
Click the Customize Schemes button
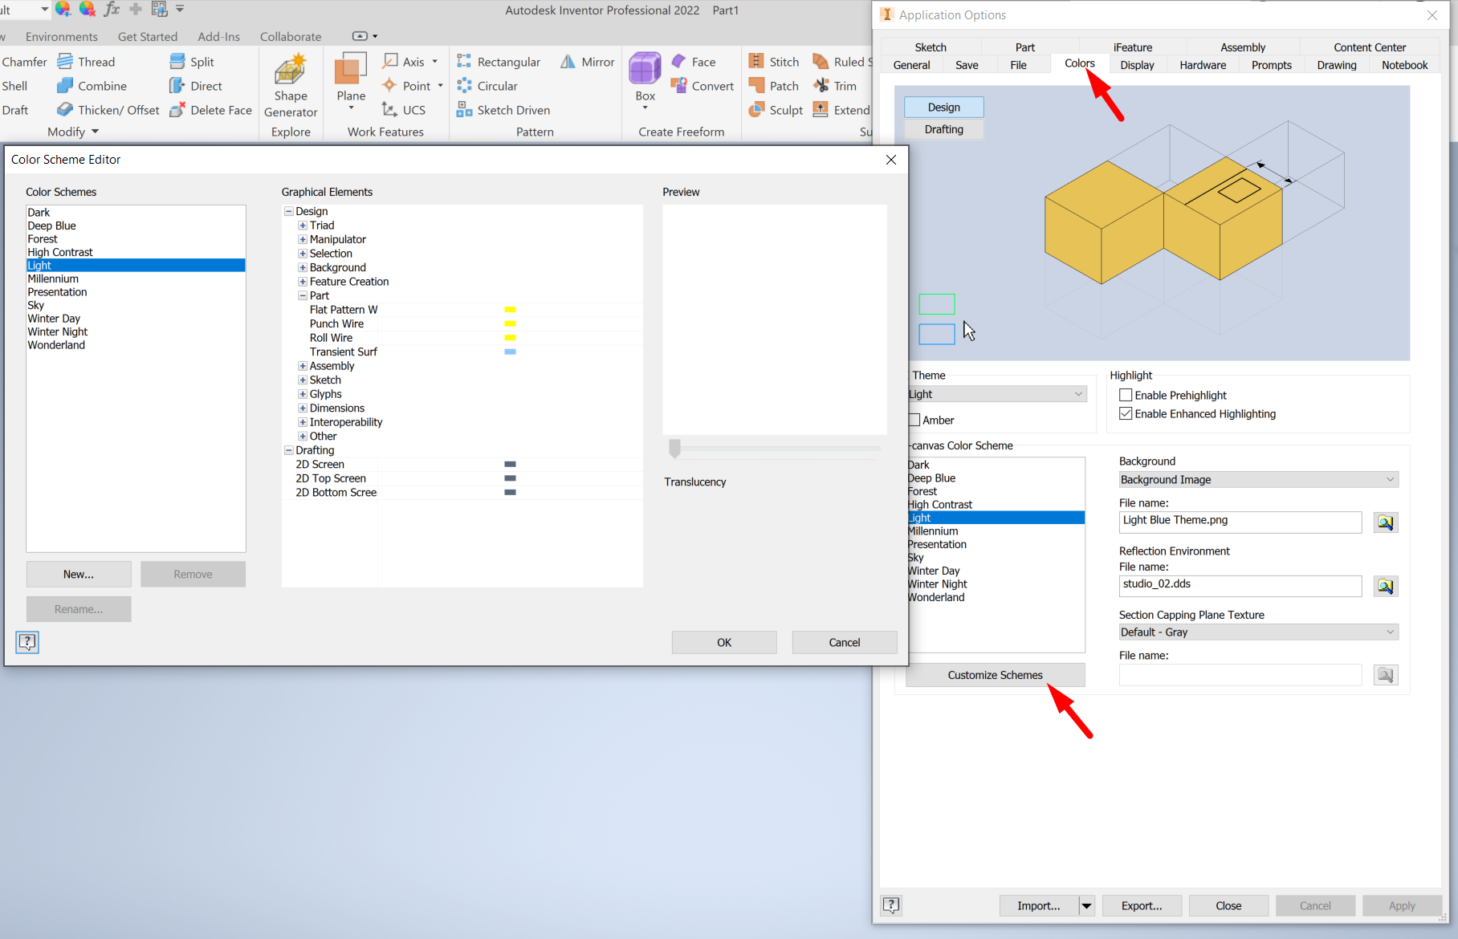click(x=995, y=674)
